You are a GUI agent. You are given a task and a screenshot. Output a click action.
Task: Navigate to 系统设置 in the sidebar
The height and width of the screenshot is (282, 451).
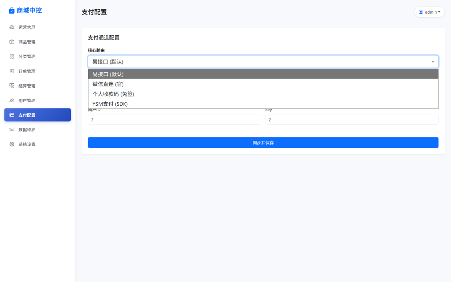(26, 144)
